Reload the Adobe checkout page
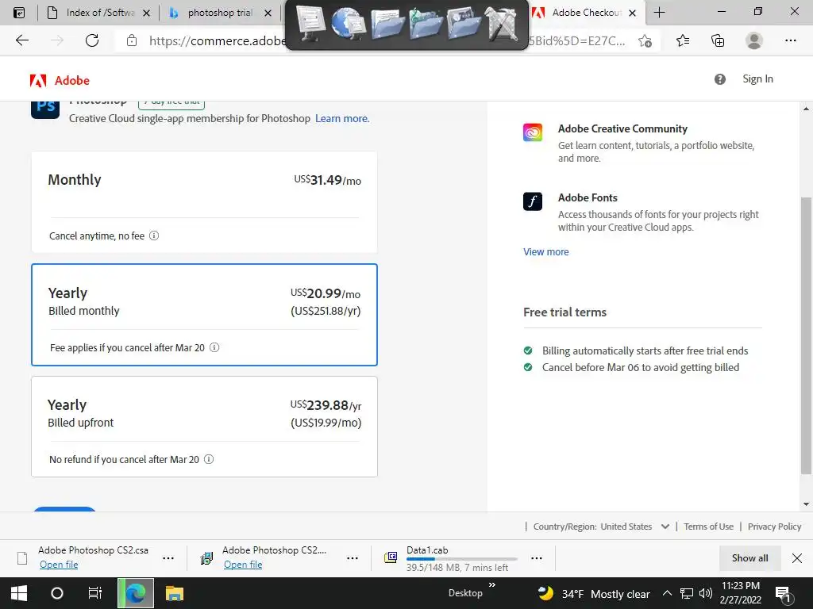This screenshot has height=609, width=813. (92, 40)
